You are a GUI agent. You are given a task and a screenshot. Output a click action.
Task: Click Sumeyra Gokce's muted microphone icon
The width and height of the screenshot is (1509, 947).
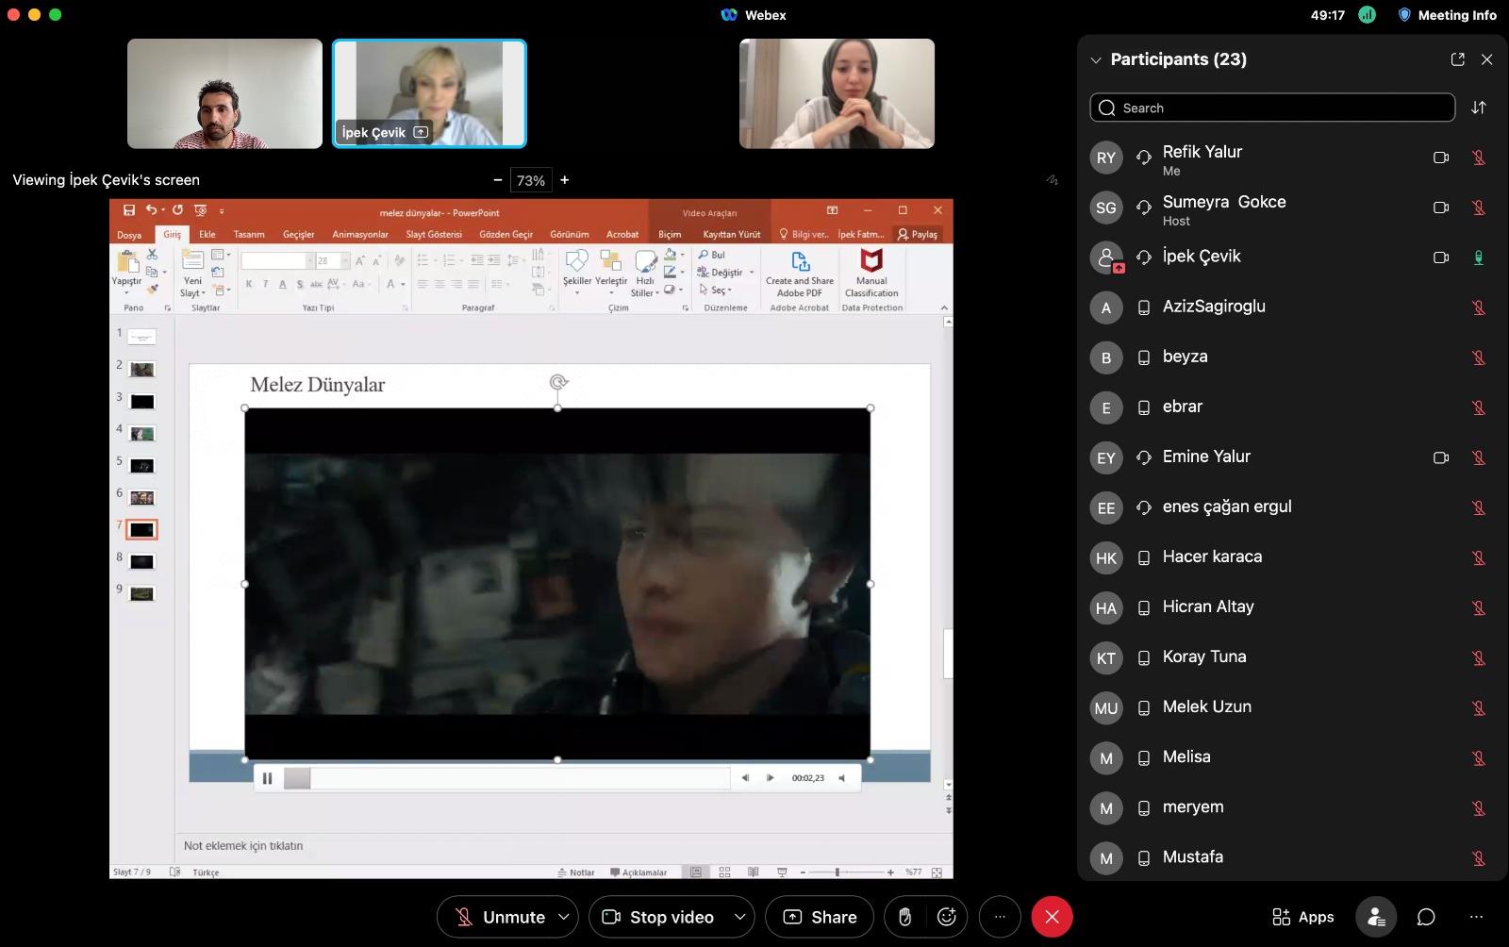coord(1479,208)
